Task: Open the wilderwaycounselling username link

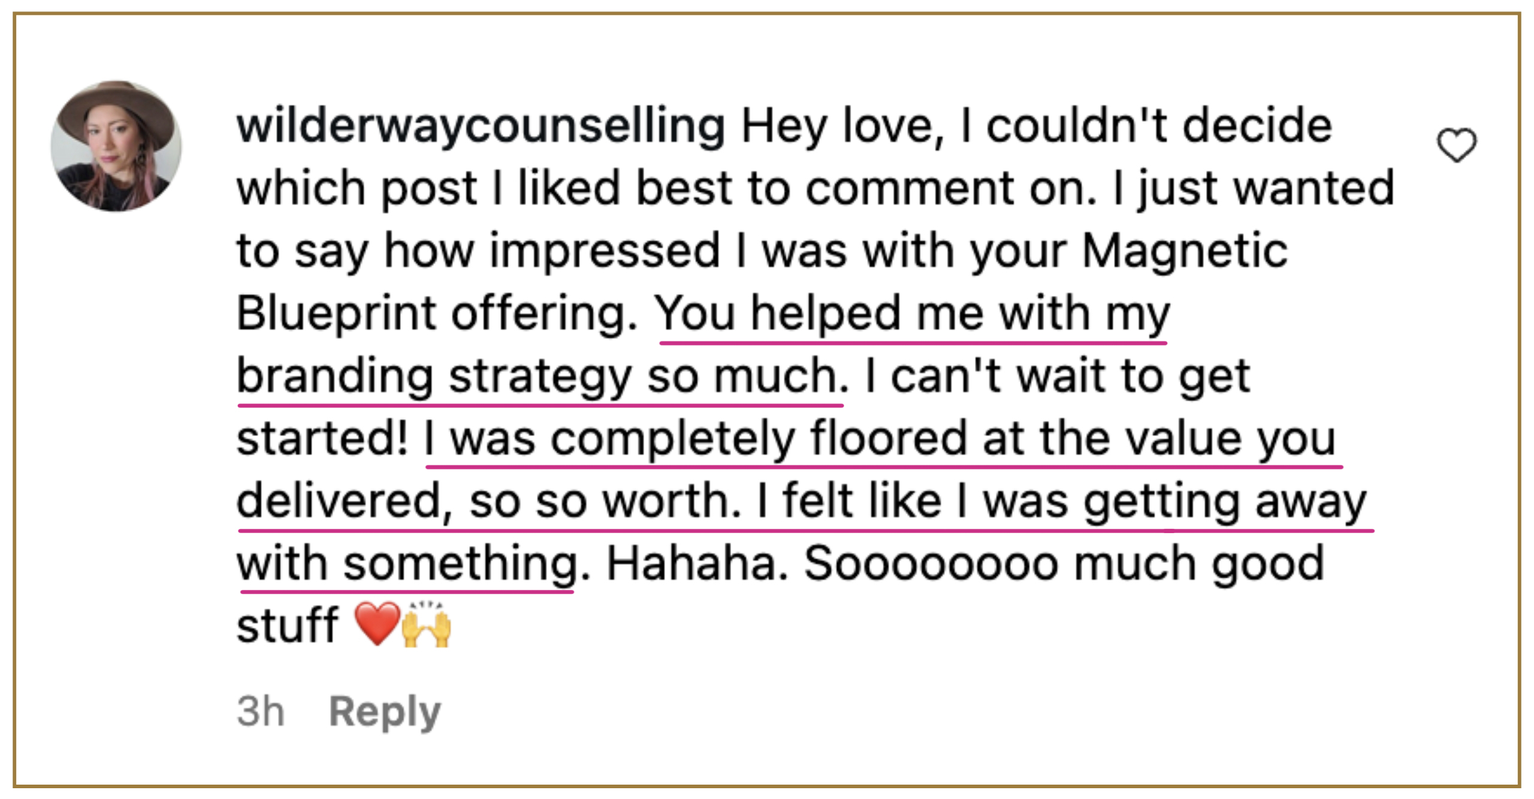Action: click(481, 126)
